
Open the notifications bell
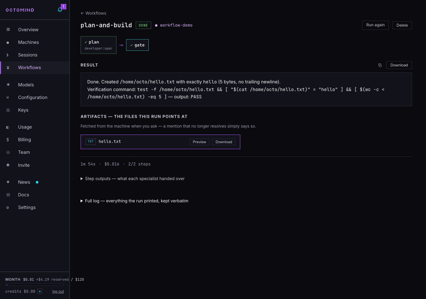pos(60,10)
